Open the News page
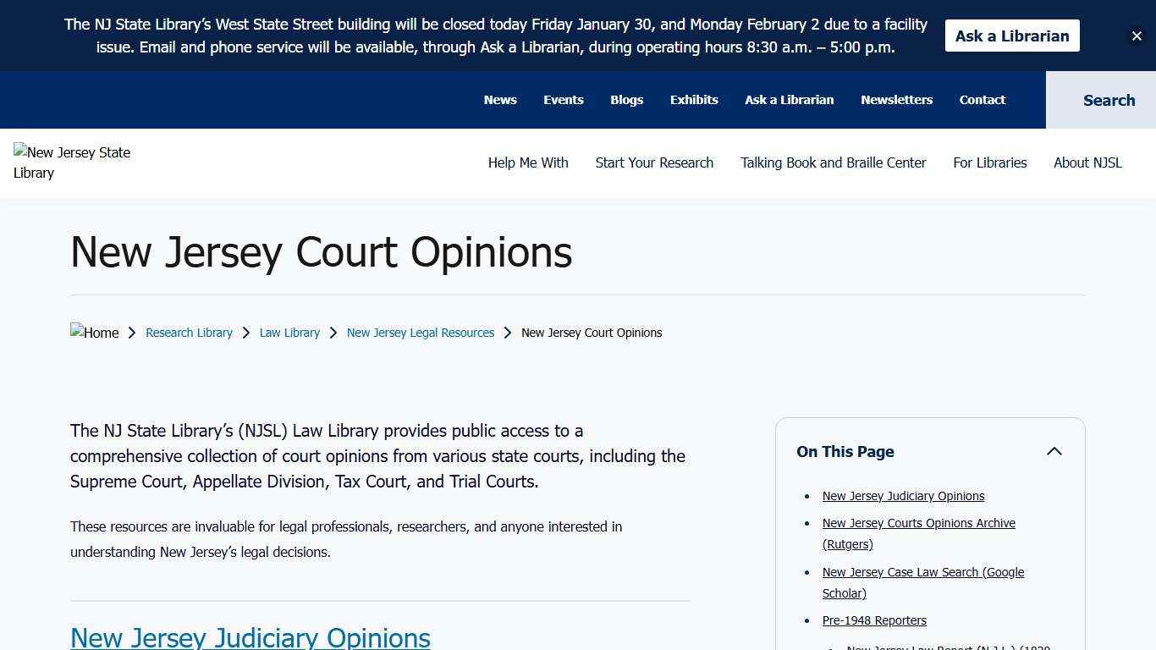 pos(500,100)
